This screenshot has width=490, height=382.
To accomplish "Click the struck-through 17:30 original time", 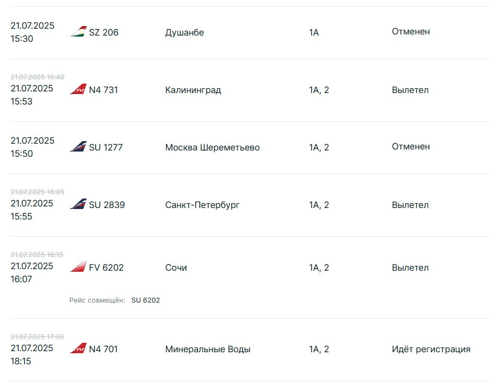I will coord(37,337).
